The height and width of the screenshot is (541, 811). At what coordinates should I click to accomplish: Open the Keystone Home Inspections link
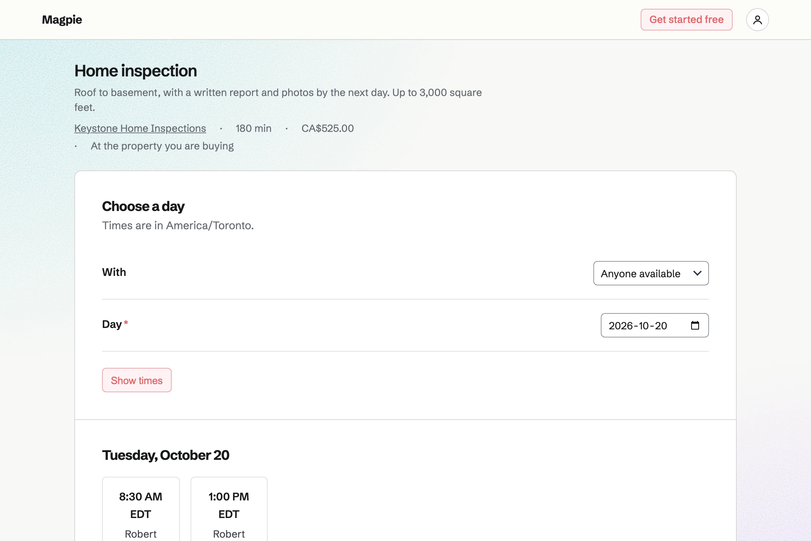(140, 128)
